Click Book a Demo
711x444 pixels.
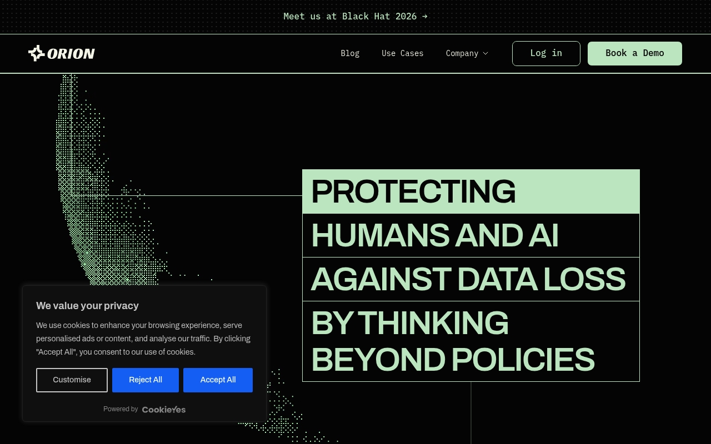635,53
